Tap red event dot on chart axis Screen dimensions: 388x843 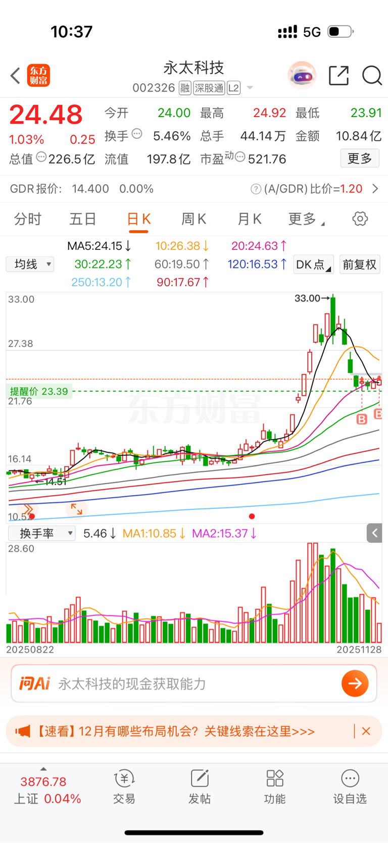(x=252, y=516)
